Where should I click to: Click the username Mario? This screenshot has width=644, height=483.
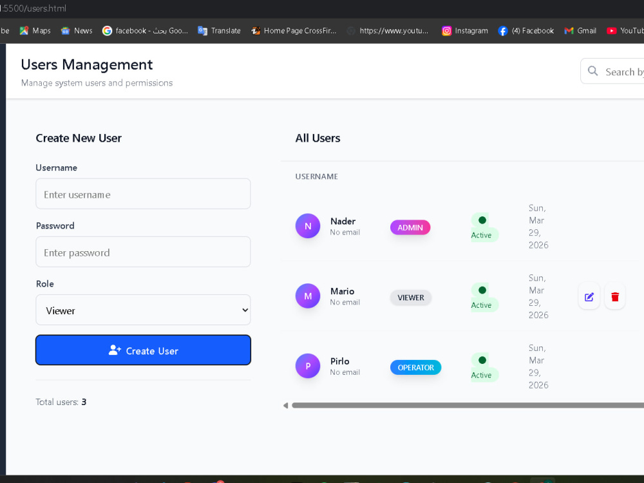click(x=342, y=291)
